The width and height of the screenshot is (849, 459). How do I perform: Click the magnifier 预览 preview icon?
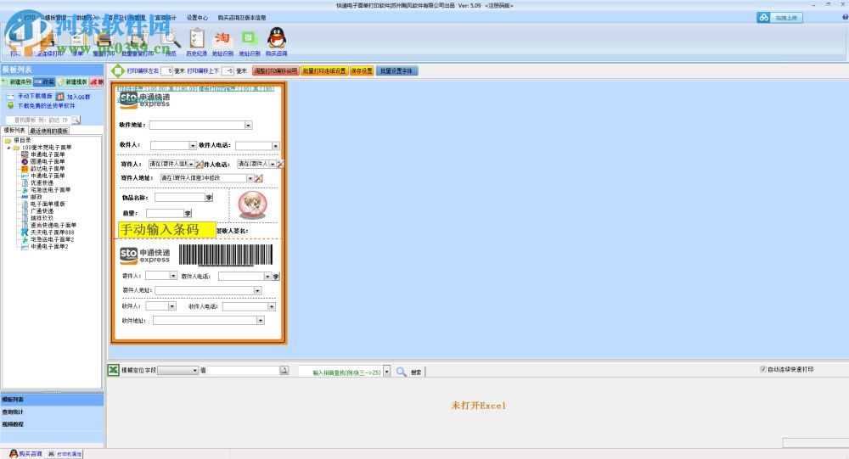tap(171, 39)
